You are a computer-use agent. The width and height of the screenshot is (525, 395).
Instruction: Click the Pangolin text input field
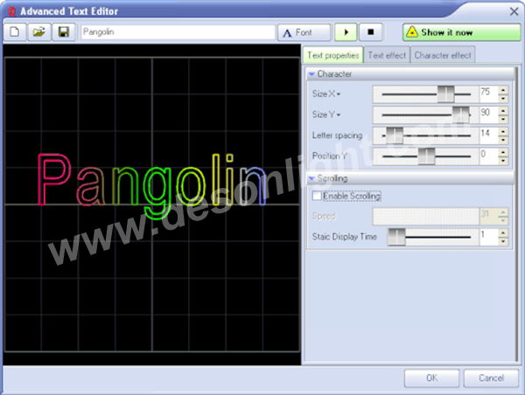click(178, 32)
